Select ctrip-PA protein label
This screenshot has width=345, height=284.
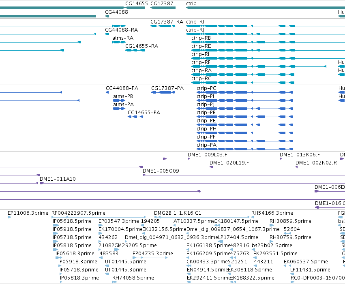[207, 145]
